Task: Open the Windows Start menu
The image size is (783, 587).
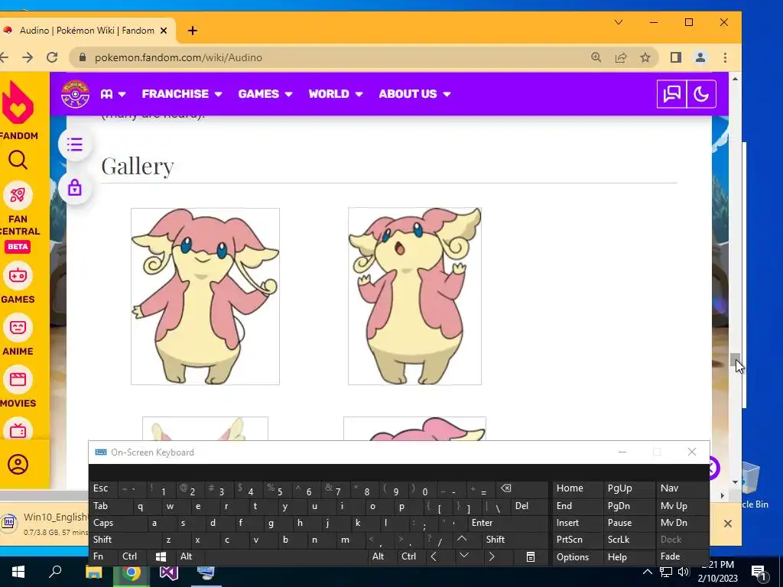Action: tap(18, 572)
